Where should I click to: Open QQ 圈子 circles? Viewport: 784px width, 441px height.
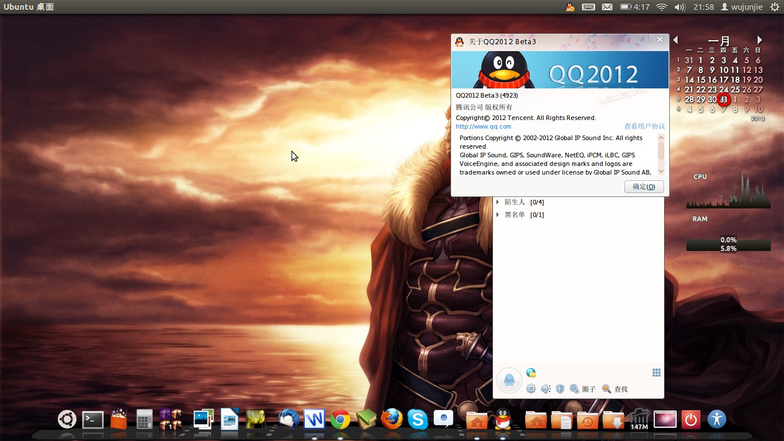583,389
